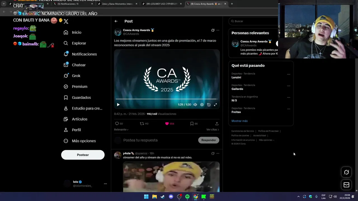Open the Windows Start menu
358x201 pixels.
146,197
